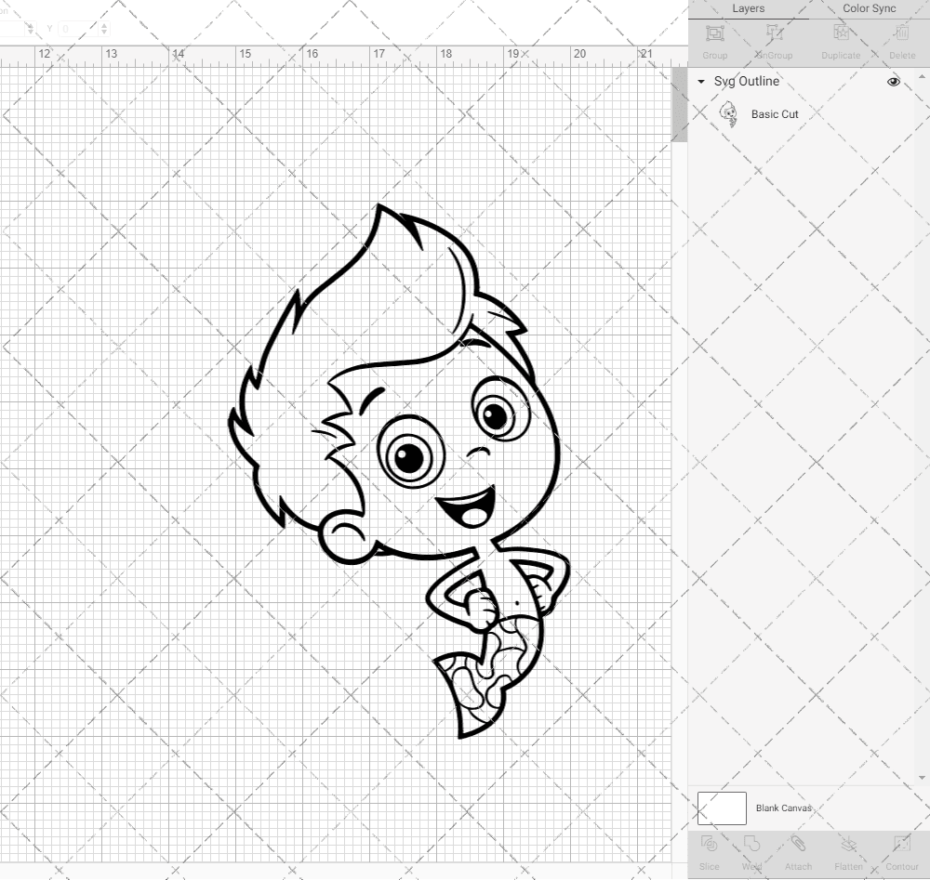Toggle visibility of the Svg Outline layer
This screenshot has width=930, height=880.
point(893,82)
